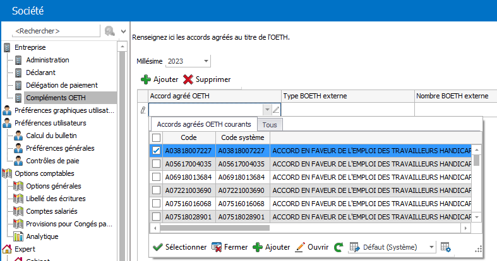Sort by the Code column header
Viewport: 497px width, 261px height.
click(189, 137)
